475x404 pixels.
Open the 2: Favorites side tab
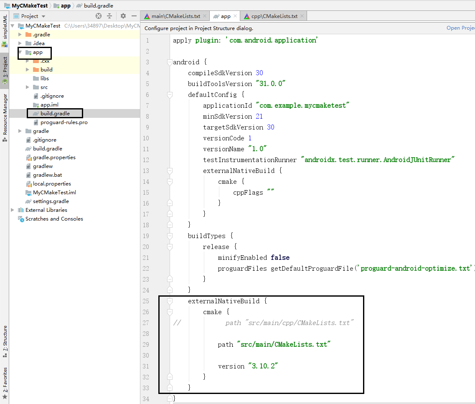tap(5, 383)
